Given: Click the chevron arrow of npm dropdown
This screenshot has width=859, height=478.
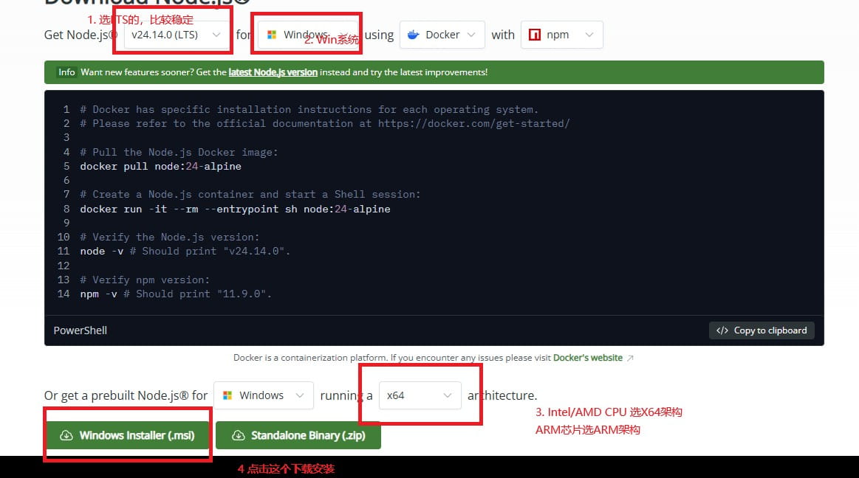Looking at the screenshot, I should (589, 35).
